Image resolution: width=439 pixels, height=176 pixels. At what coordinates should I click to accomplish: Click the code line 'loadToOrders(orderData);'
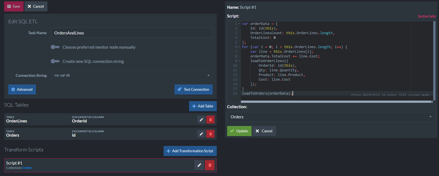(x=267, y=93)
